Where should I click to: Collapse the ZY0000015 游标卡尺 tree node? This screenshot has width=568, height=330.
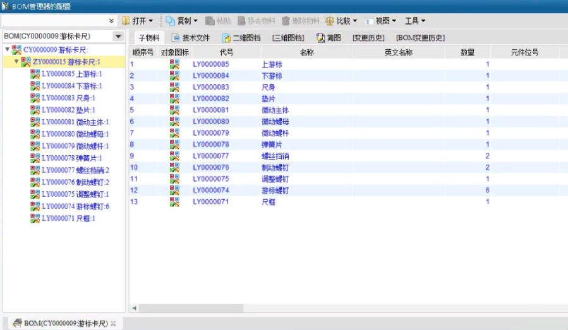[16, 62]
